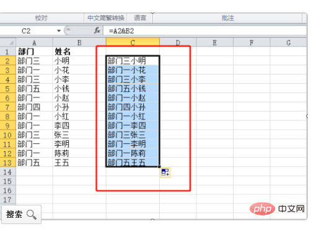Click the 批注 ribbon group label
Screen dimensions: 311x229
pos(228,18)
